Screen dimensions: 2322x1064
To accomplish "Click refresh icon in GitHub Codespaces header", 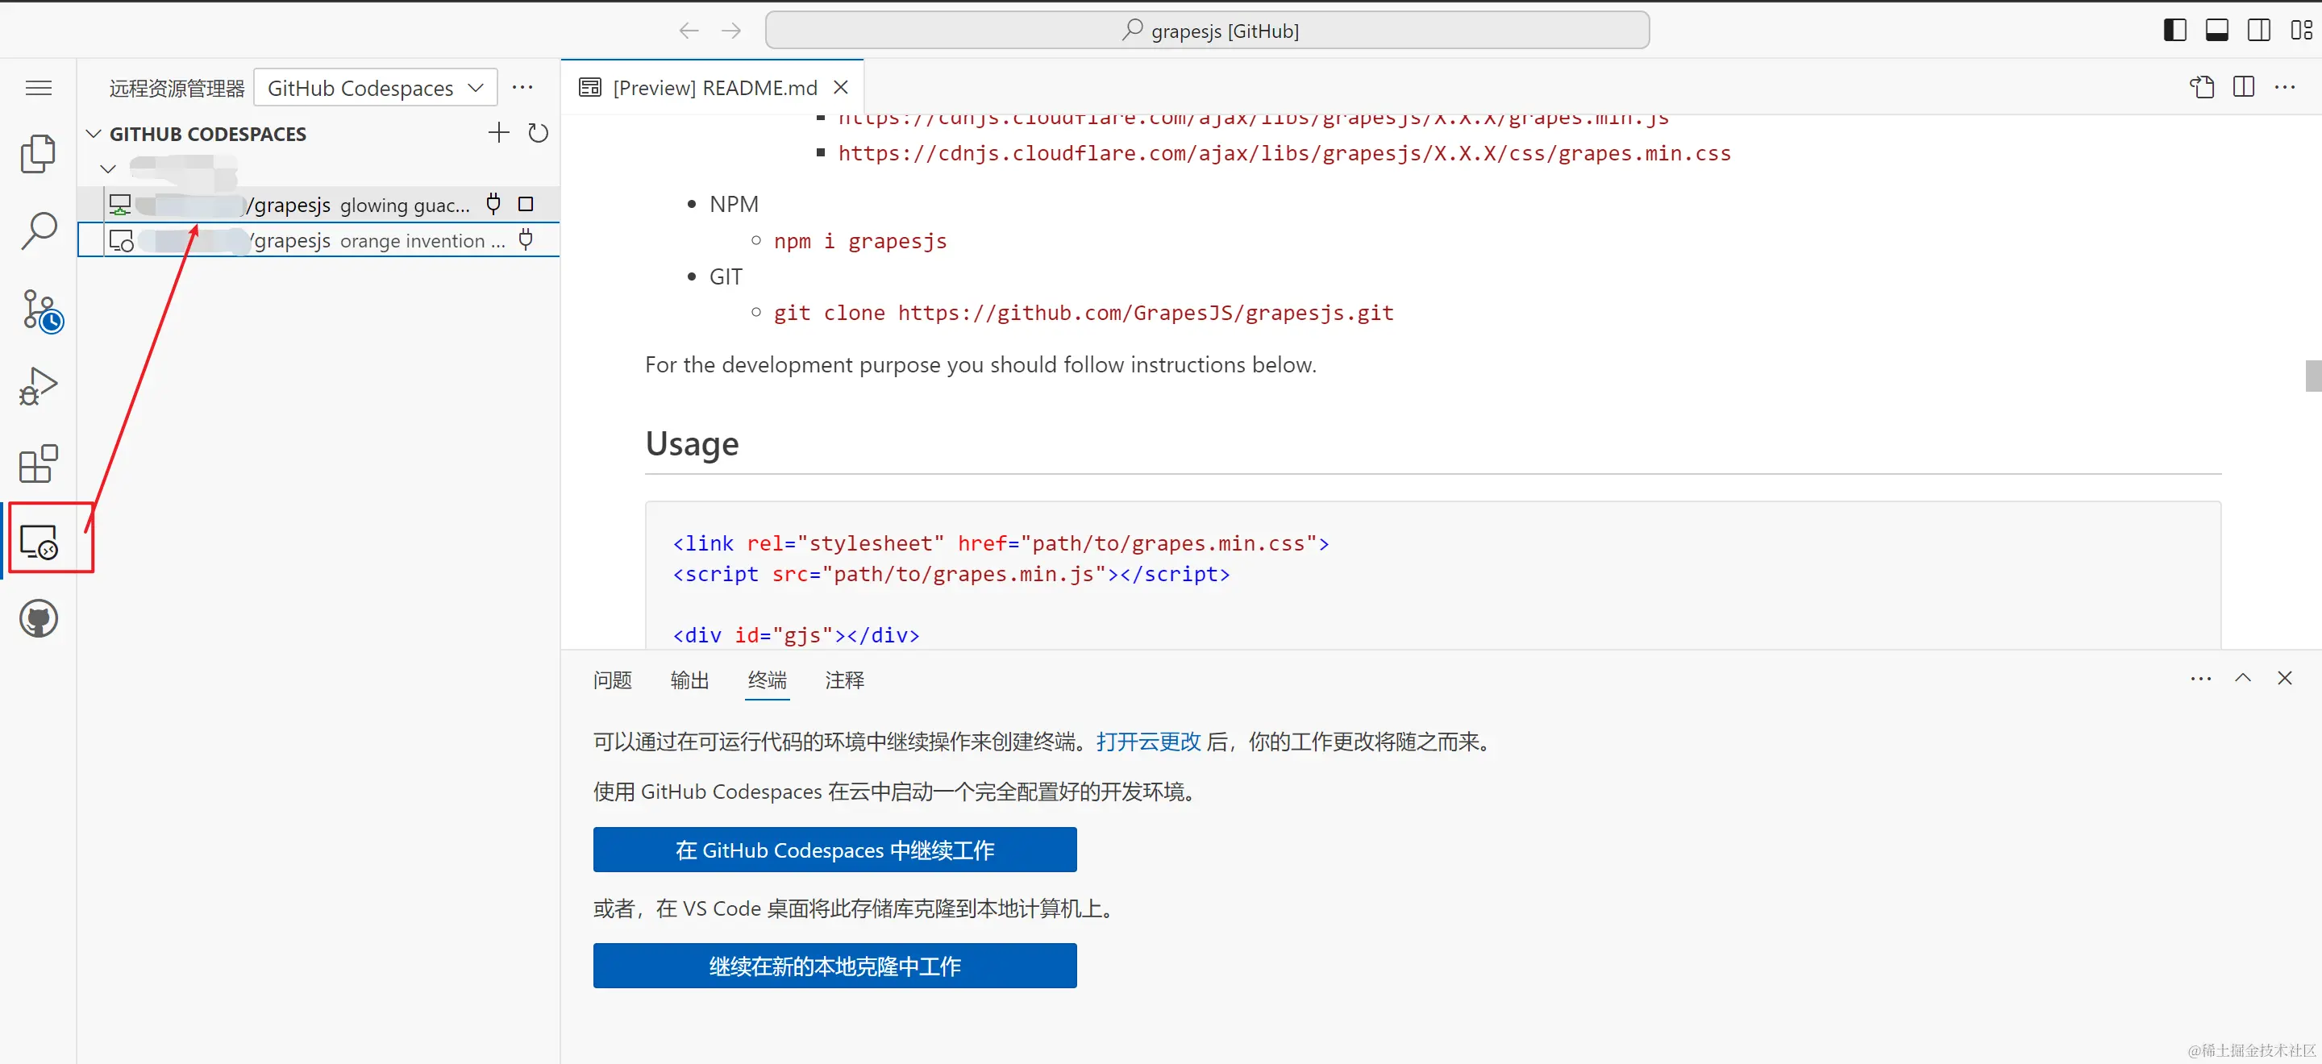I will click(538, 133).
